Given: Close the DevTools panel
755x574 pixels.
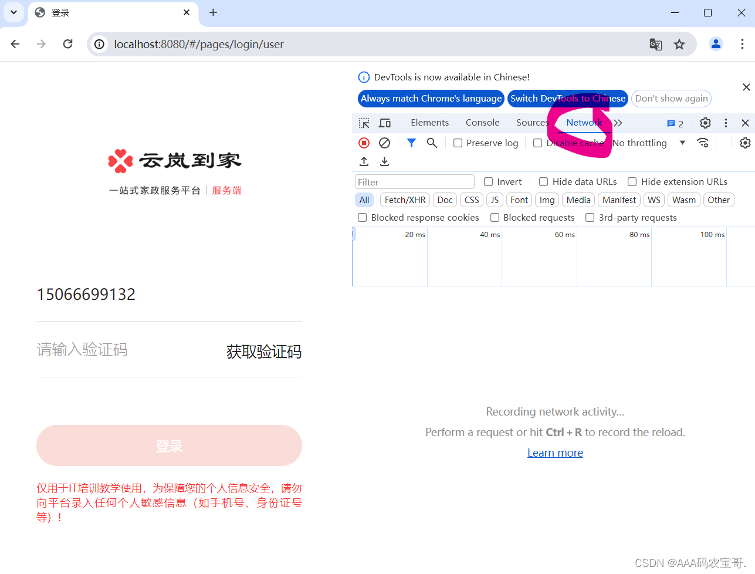Looking at the screenshot, I should (745, 123).
